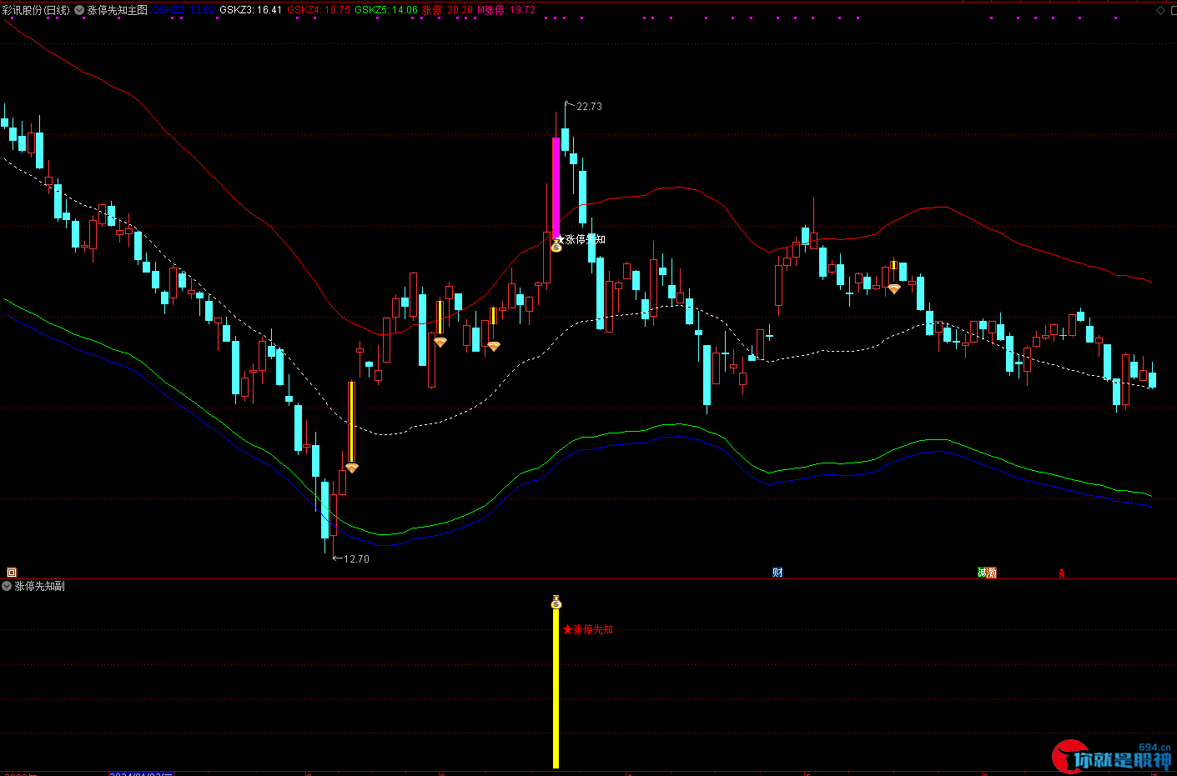Click the GSKZ3: 16.41 value
1177x776 pixels.
(250, 10)
